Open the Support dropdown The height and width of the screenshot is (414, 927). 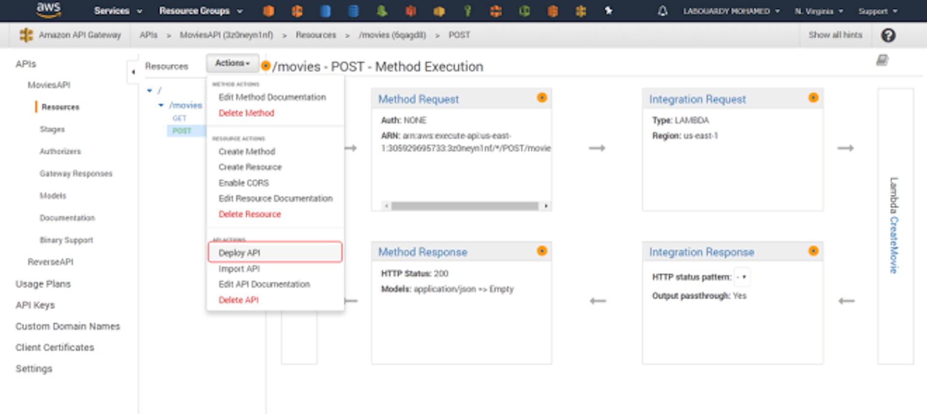click(878, 11)
